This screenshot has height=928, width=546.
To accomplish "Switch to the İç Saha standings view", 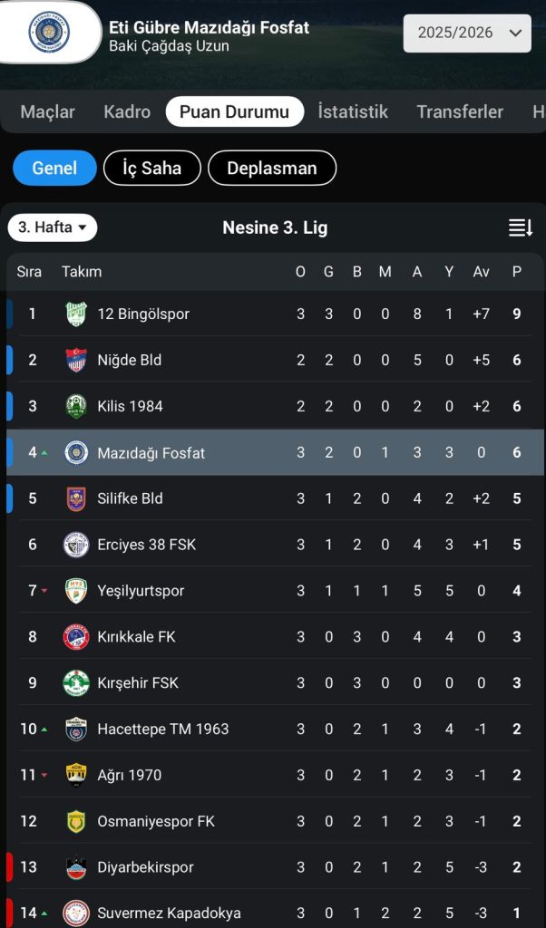I will 151,168.
